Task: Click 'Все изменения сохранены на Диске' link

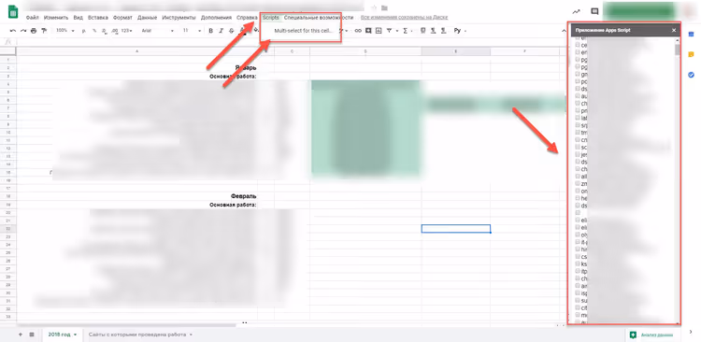Action: point(404,18)
